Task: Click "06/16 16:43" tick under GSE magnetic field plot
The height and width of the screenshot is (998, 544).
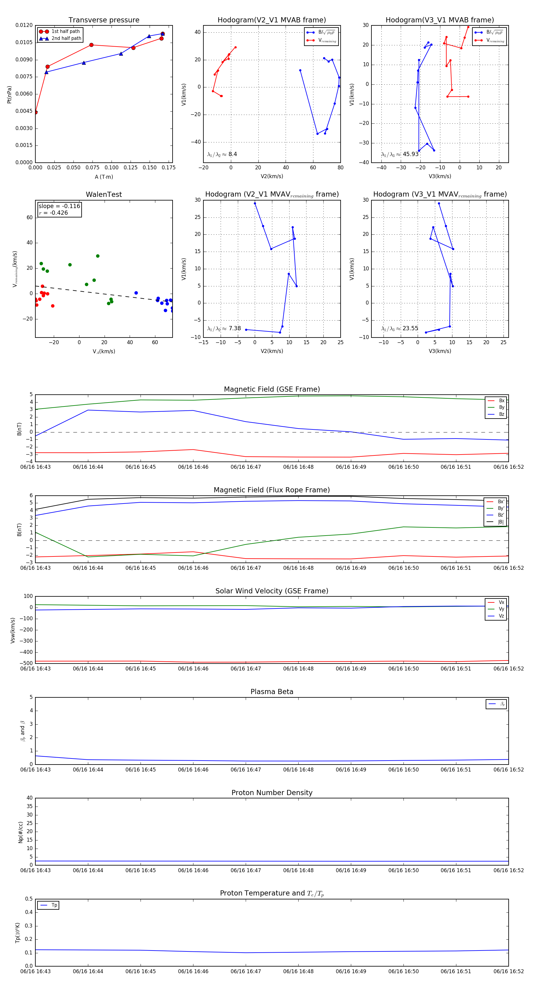Action: (35, 467)
